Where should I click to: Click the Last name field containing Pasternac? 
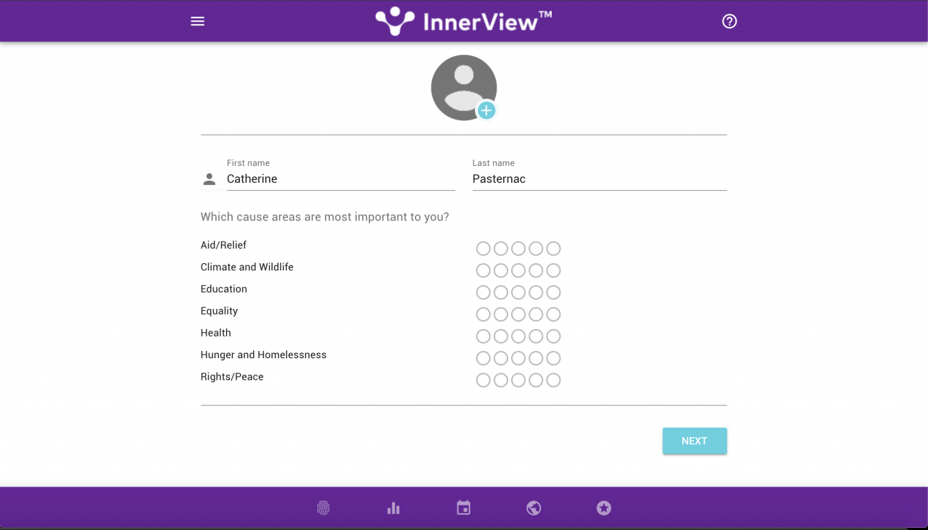click(599, 179)
